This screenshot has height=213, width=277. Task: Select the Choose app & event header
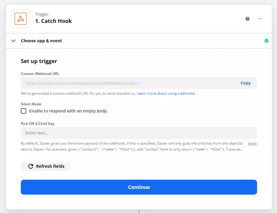point(41,40)
